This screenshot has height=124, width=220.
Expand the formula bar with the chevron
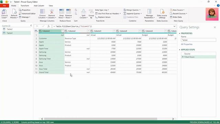pos(174,26)
